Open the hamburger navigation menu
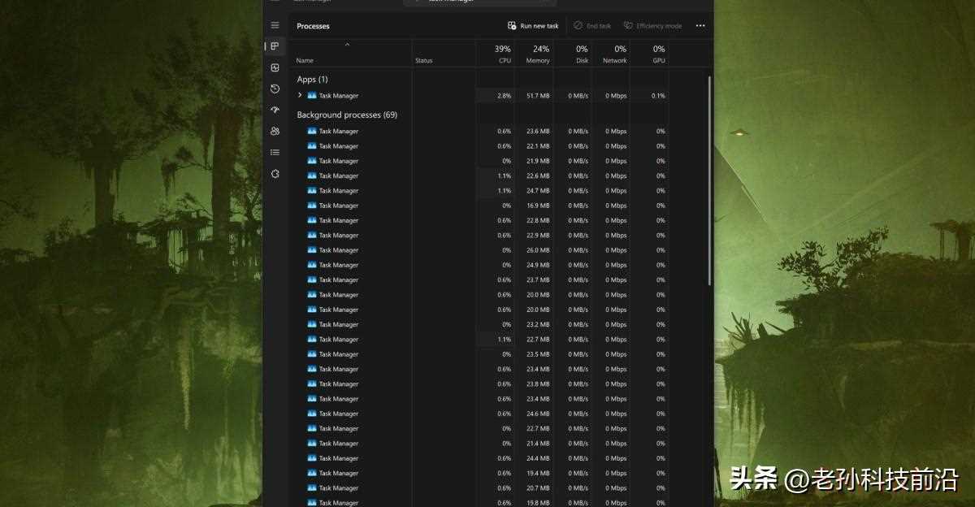 (275, 25)
